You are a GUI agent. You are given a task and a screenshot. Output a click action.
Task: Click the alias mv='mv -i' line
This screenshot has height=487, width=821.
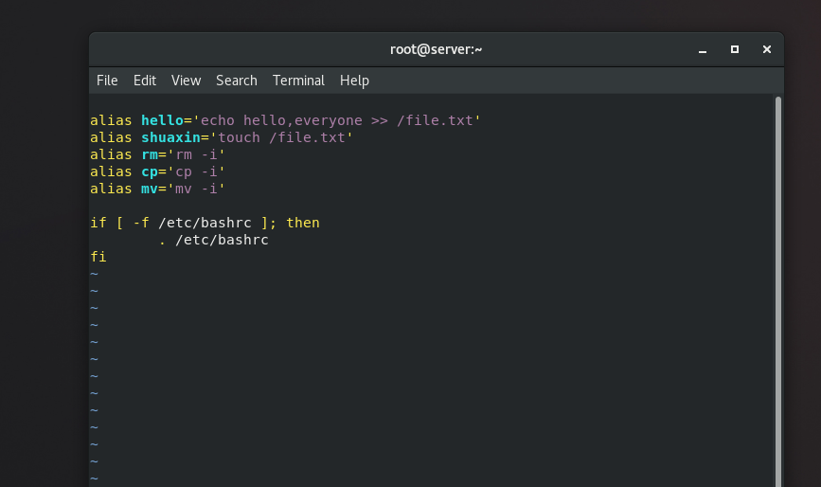point(157,189)
